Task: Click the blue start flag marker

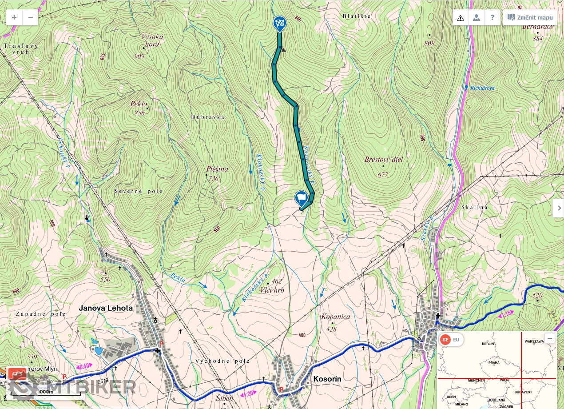Action: click(301, 199)
